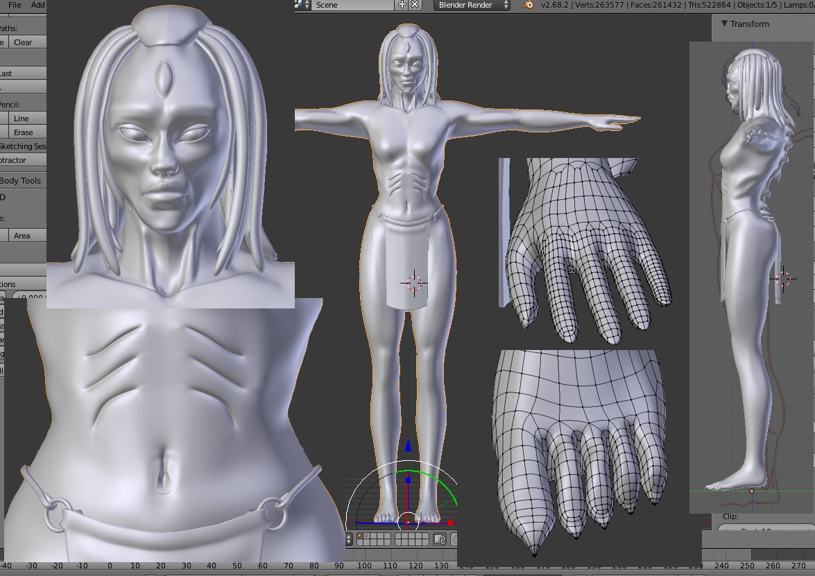Click frame 100 on the timeline
This screenshot has height=576, width=815.
tap(364, 566)
